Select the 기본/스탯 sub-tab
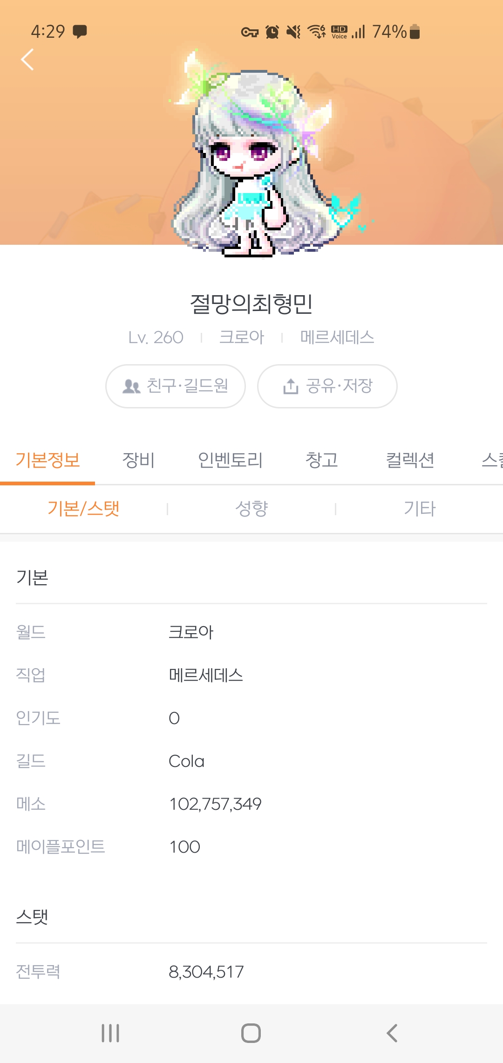503x1063 pixels. pos(84,509)
